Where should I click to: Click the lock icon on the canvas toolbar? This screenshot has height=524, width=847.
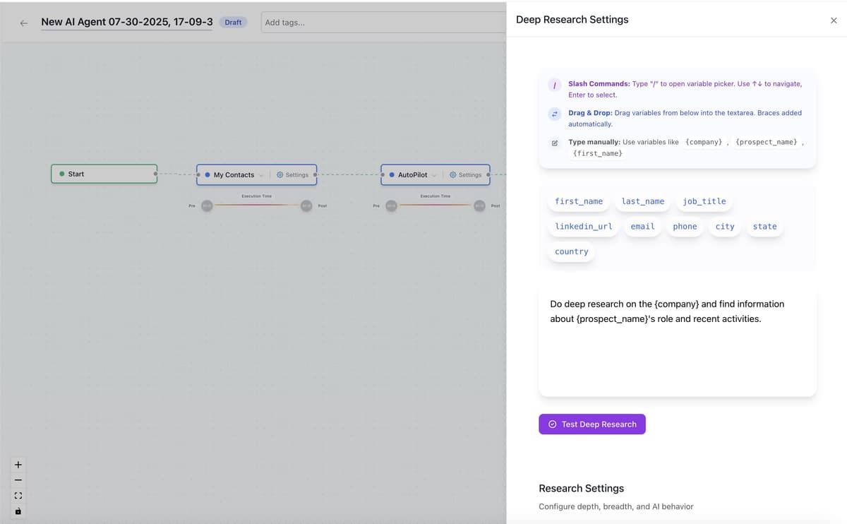[18, 511]
